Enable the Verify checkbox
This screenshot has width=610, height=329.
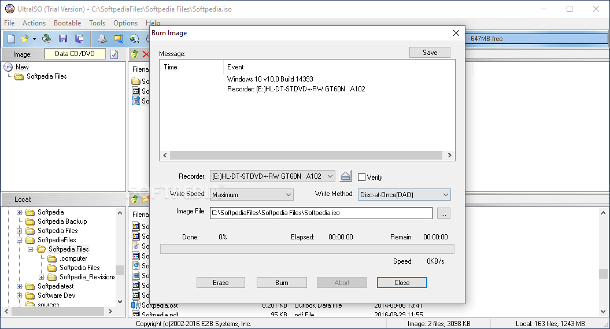coord(361,178)
